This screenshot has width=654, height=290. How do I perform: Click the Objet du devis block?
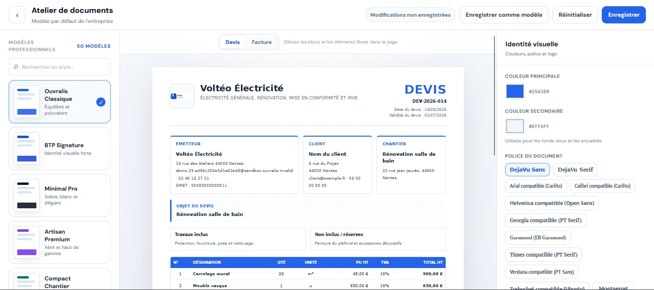(x=308, y=211)
